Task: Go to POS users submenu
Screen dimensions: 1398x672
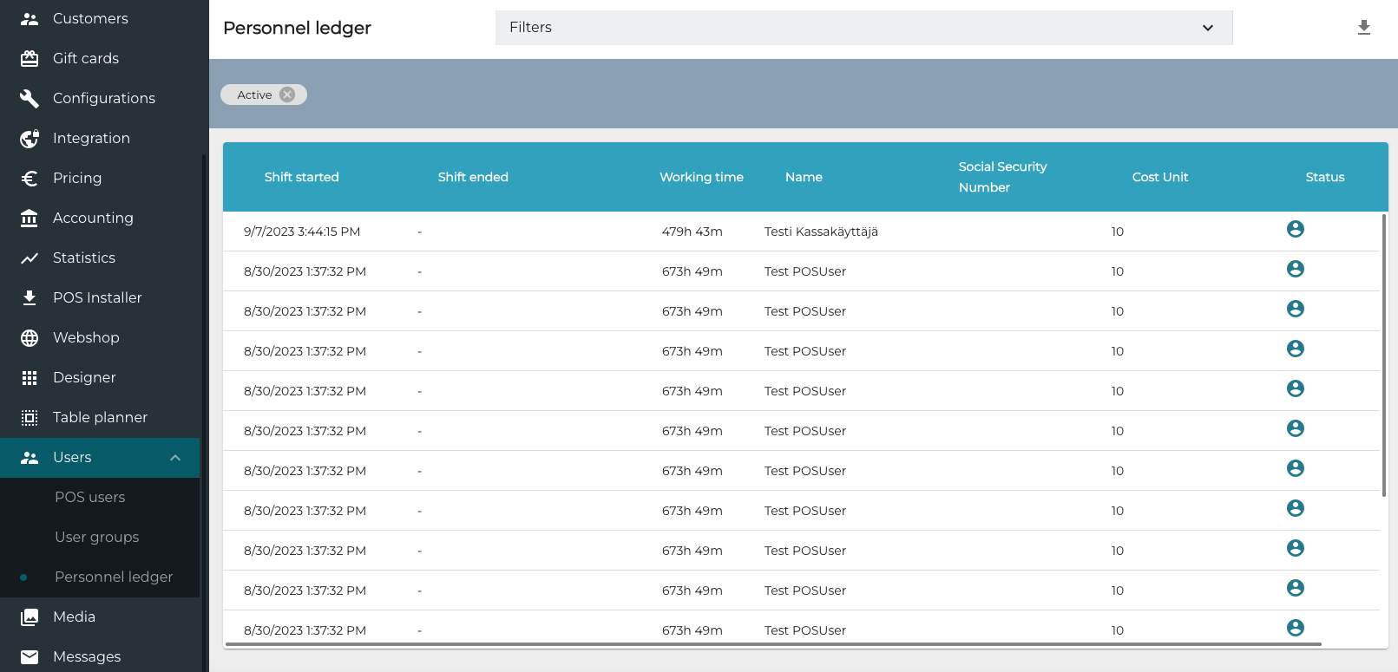Action: 89,497
